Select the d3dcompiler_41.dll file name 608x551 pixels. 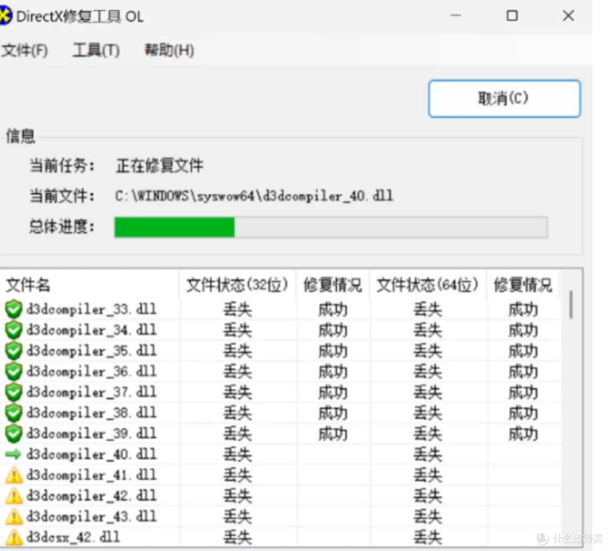92,475
